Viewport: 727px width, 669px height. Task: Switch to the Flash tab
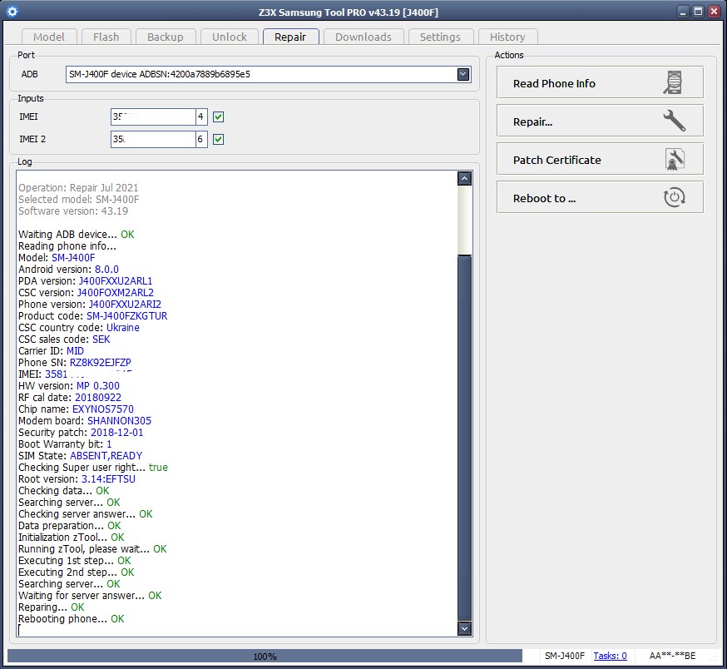(x=106, y=37)
